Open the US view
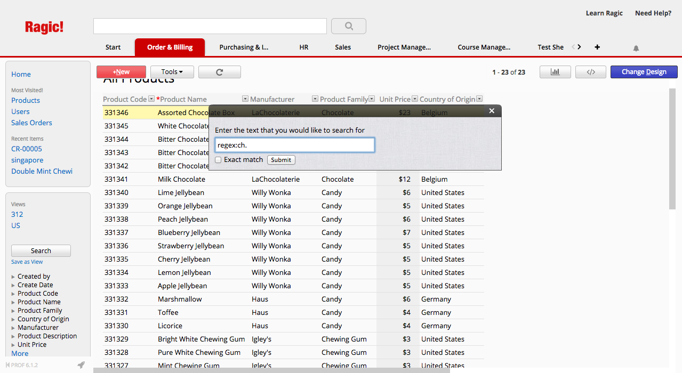The height and width of the screenshot is (373, 682). (15, 226)
